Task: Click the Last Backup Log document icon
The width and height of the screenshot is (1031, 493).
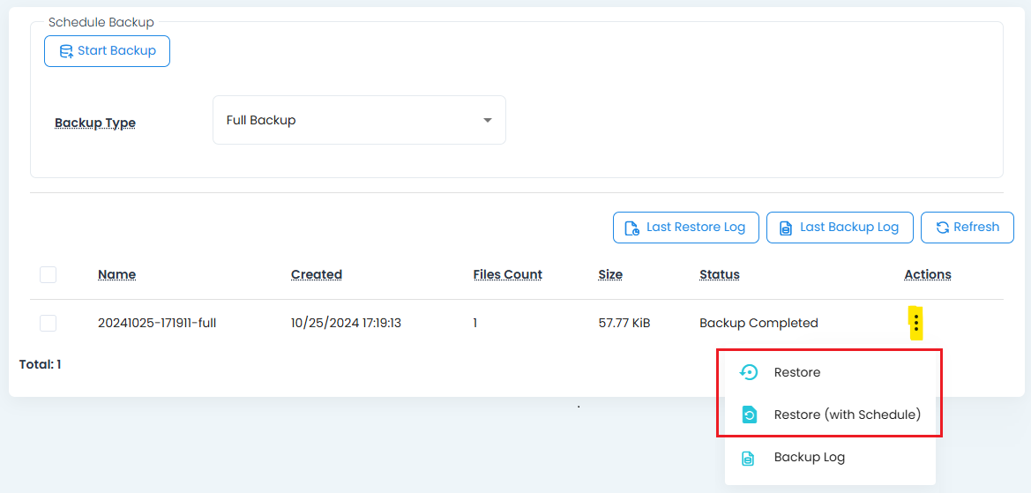Action: 785,228
